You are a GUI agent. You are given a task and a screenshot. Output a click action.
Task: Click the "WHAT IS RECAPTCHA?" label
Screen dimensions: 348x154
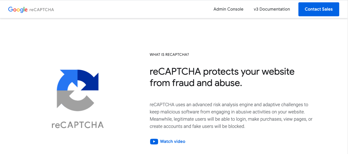click(x=169, y=55)
